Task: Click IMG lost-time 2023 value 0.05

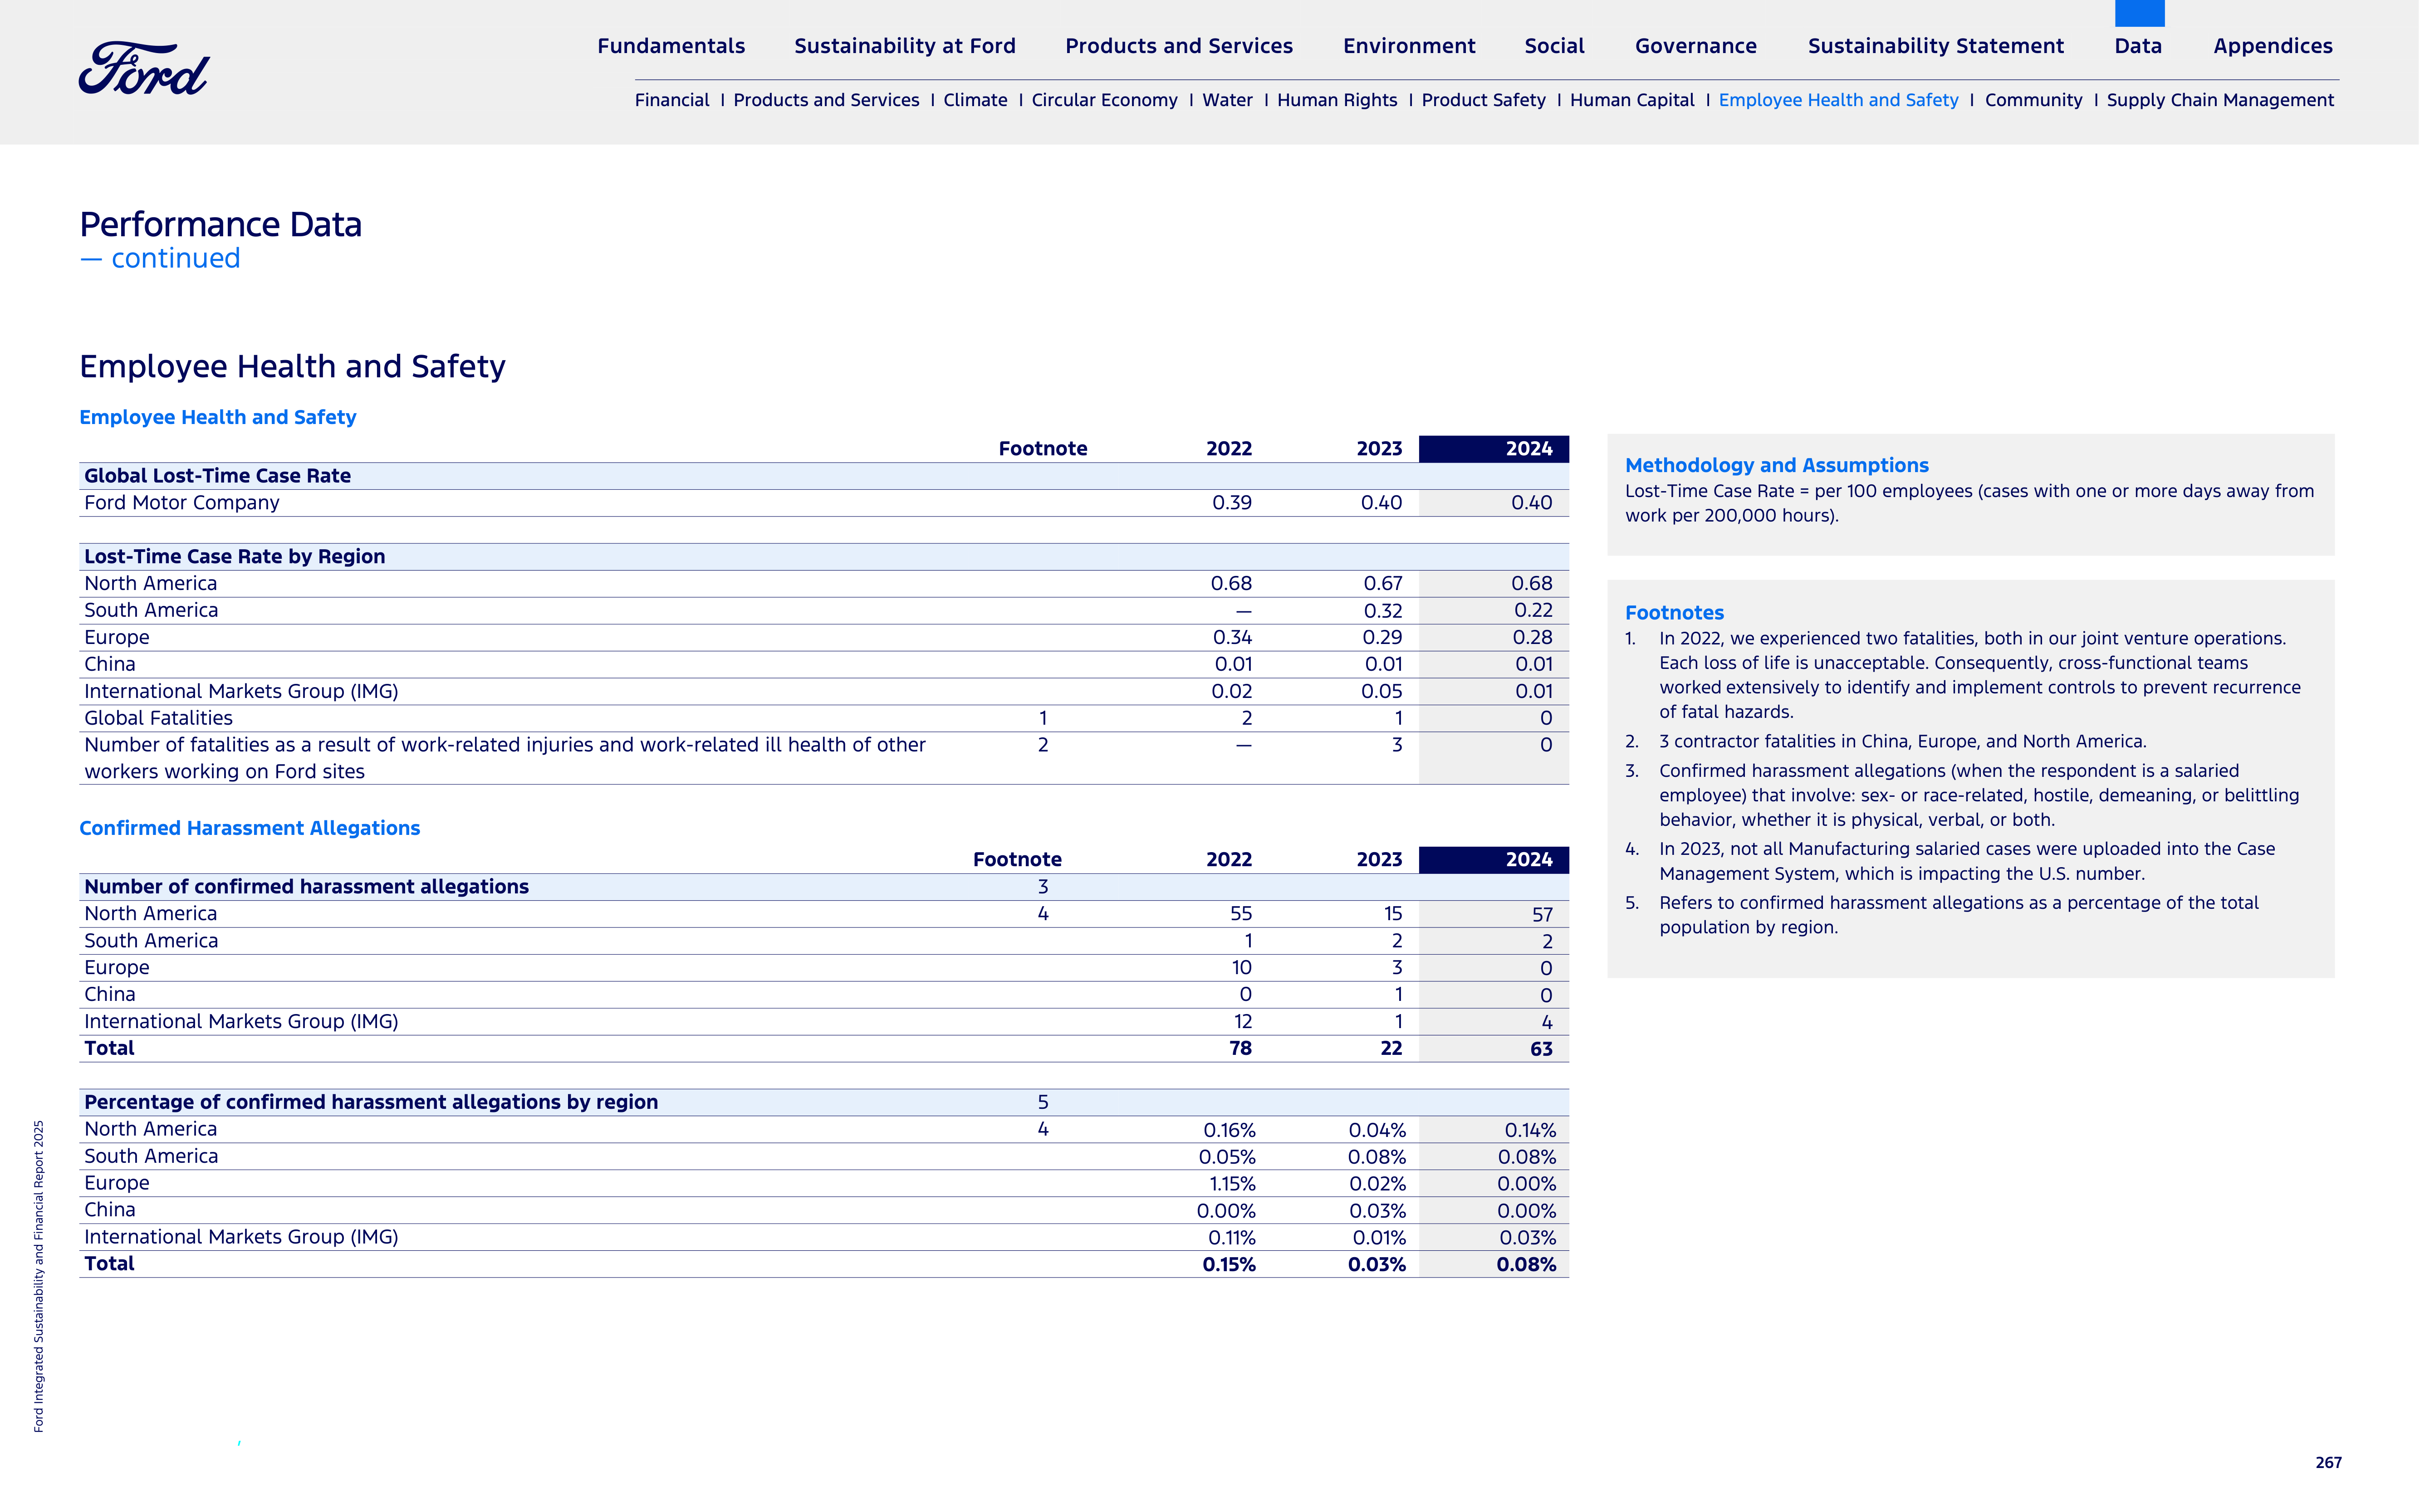Action: pyautogui.click(x=1381, y=692)
